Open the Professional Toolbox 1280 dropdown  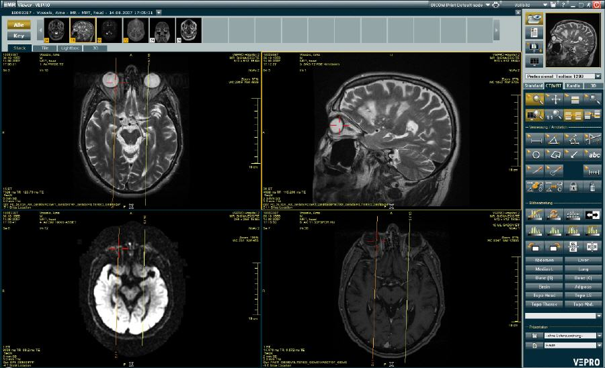[598, 77]
